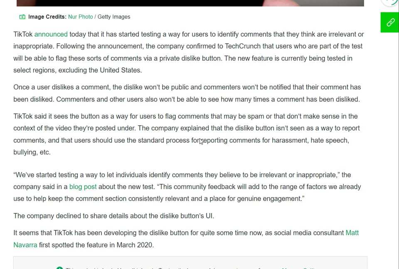Click the gray notice box at page bottom
399x269 pixels.
click(190, 263)
